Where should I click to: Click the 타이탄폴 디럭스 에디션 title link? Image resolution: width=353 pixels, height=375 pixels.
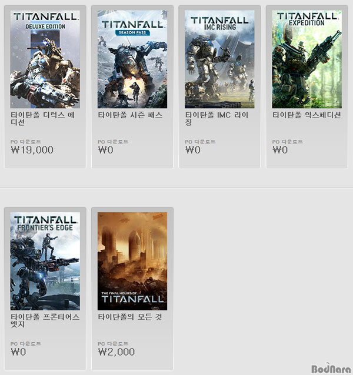(43, 119)
